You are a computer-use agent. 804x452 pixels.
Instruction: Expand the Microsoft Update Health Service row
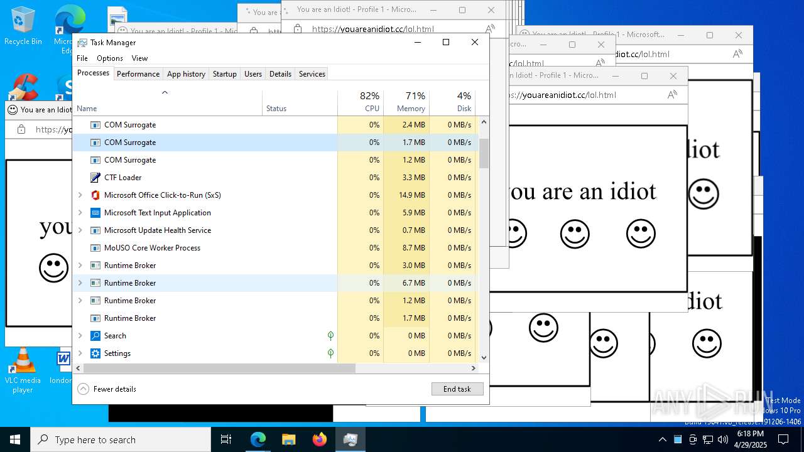(x=80, y=230)
